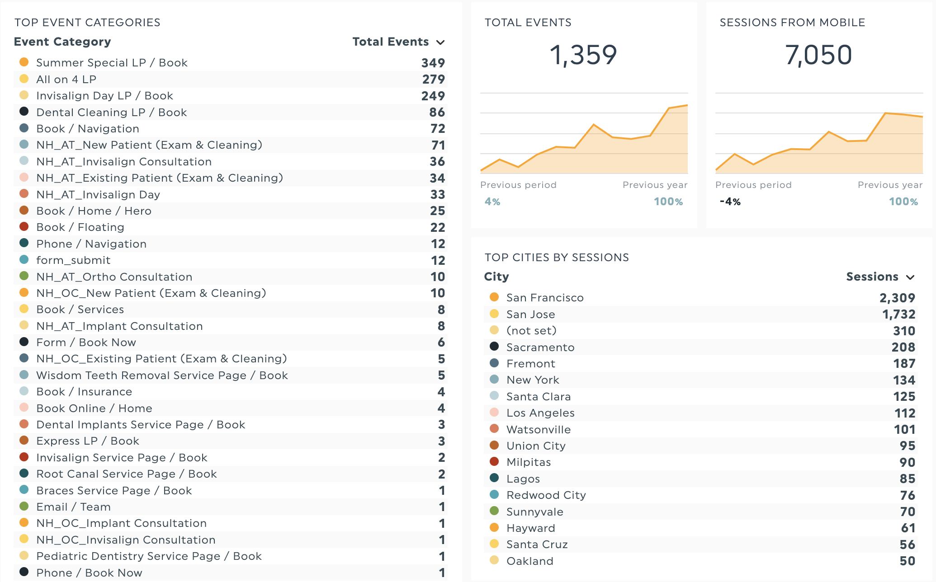
Task: Click San Francisco orange legend dot
Action: point(494,297)
